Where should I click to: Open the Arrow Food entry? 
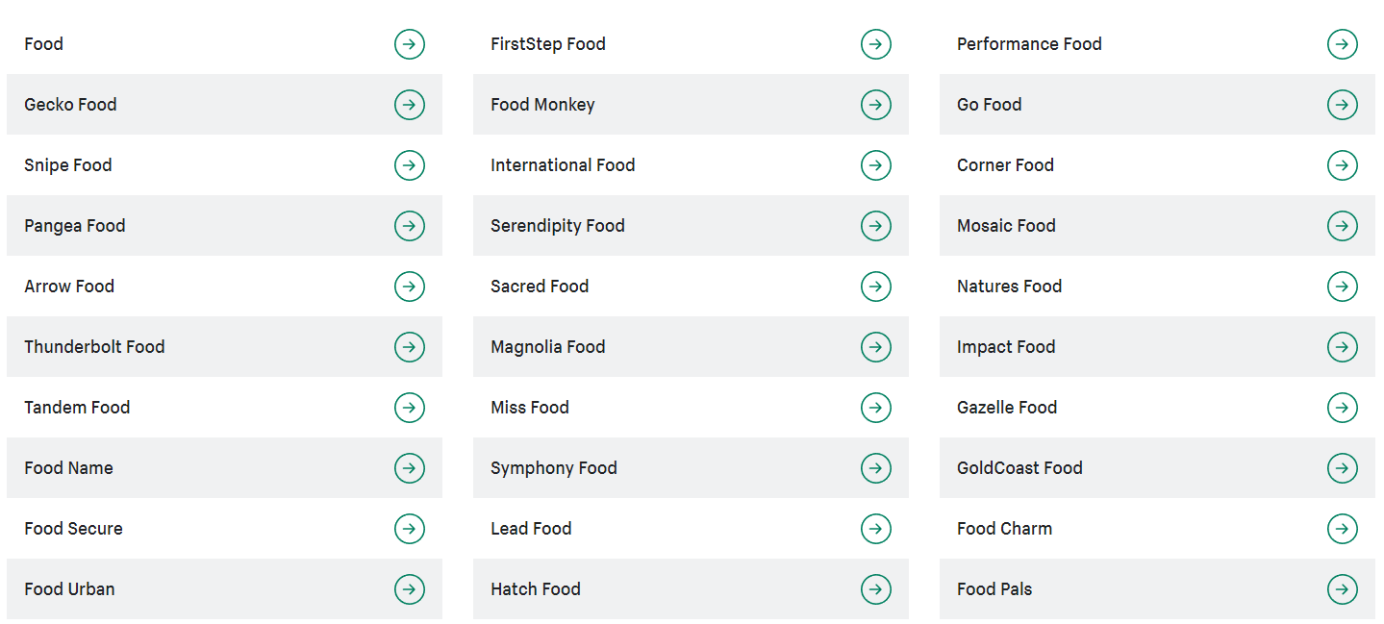[69, 287]
